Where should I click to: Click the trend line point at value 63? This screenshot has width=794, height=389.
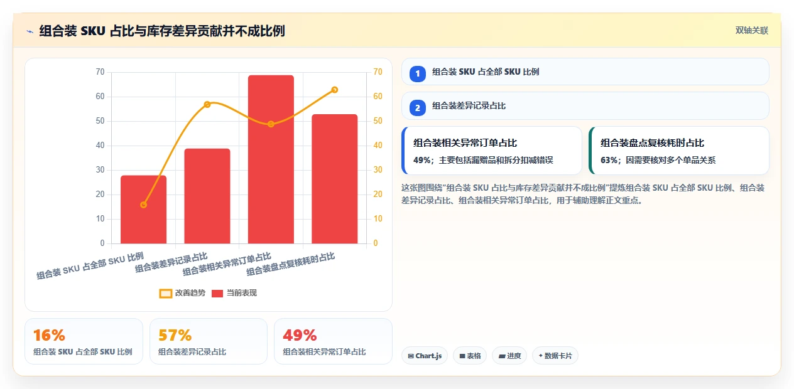335,90
